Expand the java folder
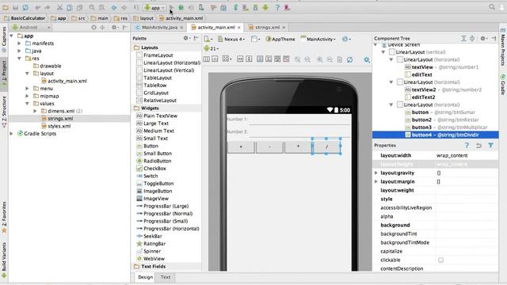This screenshot has height=285, width=507. pos(19,51)
